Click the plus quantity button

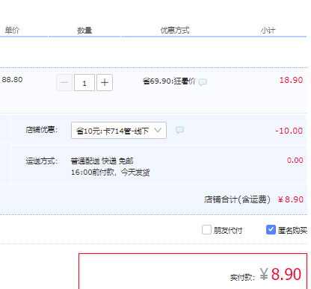(105, 82)
